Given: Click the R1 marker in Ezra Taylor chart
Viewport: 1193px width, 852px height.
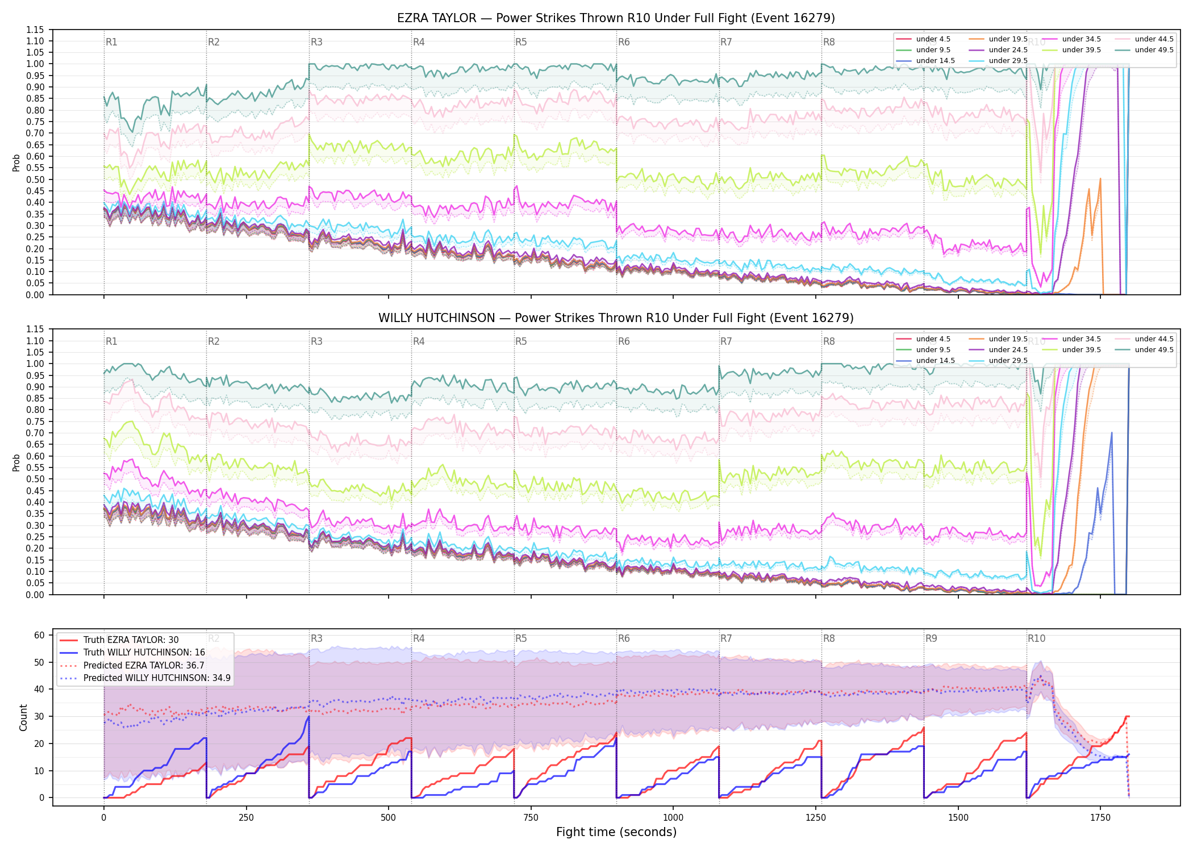Looking at the screenshot, I should [111, 42].
